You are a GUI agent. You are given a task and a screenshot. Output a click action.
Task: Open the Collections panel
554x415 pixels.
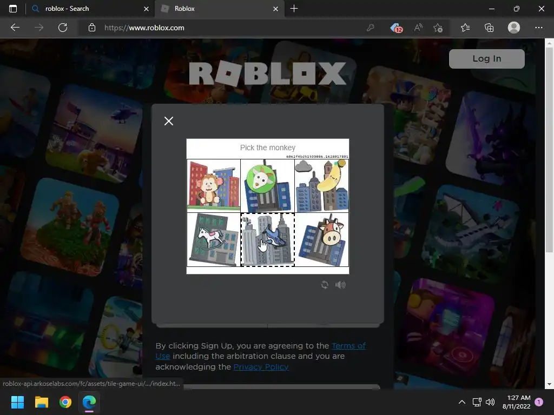coord(489,28)
